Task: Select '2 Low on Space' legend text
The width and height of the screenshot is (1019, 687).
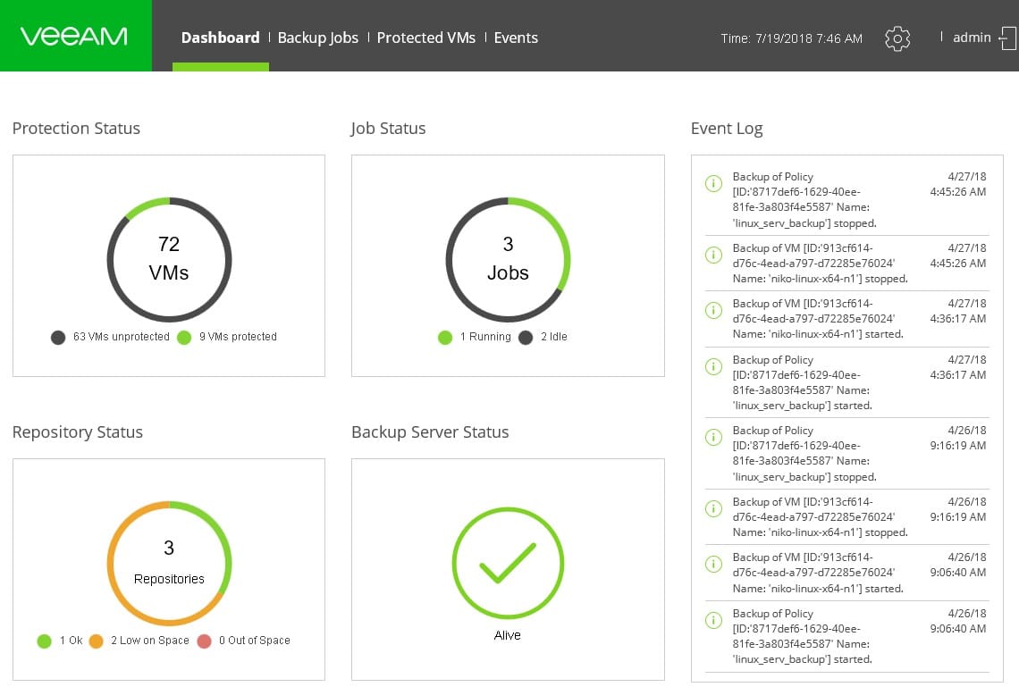Action: 149,641
